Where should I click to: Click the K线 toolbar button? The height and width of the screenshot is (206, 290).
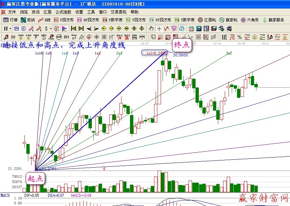[x=44, y=20]
